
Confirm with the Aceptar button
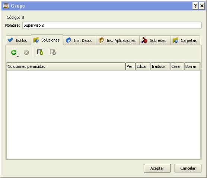(157, 168)
